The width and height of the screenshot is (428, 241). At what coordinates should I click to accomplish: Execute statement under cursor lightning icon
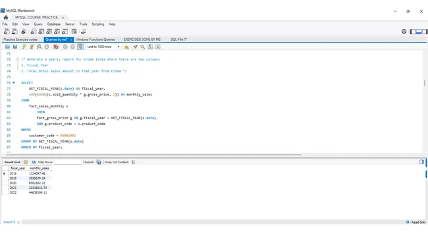[x=32, y=47]
